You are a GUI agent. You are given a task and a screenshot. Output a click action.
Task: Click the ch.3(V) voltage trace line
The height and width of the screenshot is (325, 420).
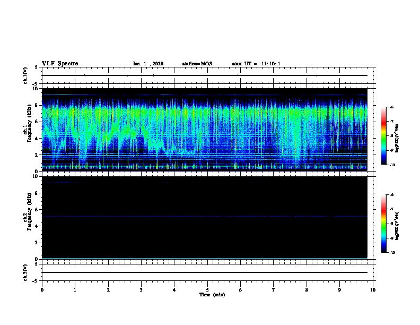click(204, 272)
